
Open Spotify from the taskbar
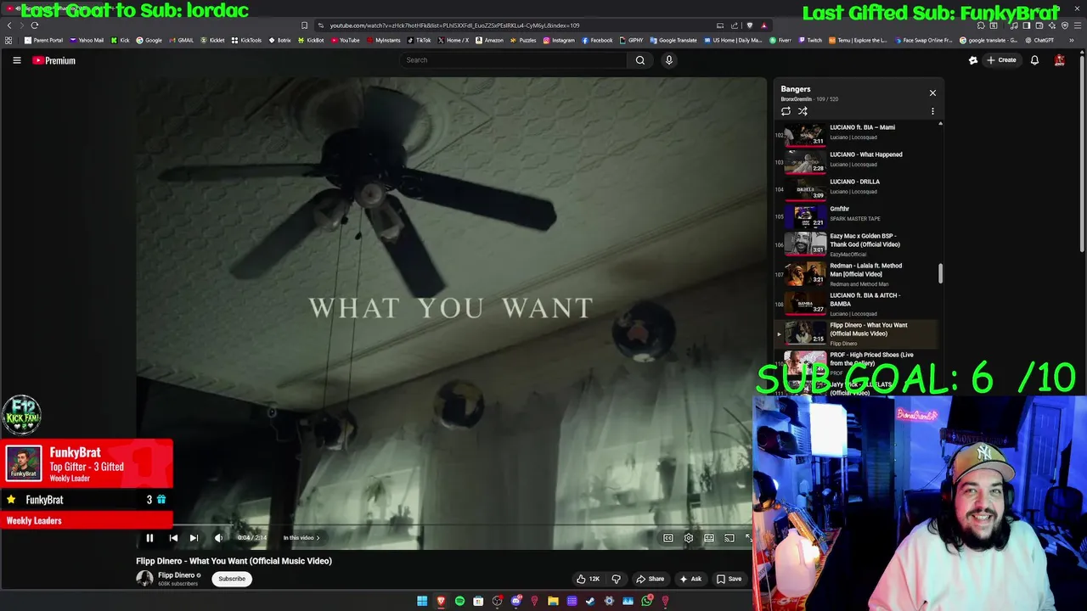pos(459,602)
